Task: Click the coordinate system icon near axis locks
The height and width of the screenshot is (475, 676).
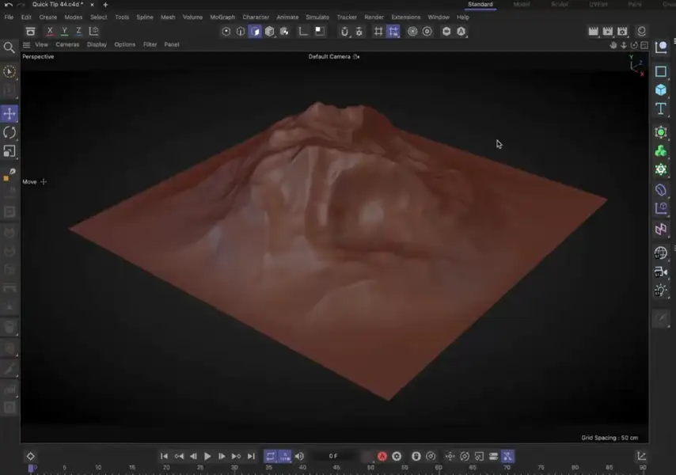Action: (93, 31)
